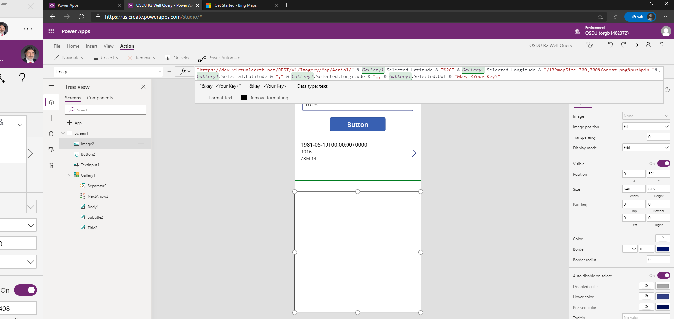
Task: Open Display mode Edit dropdown
Action: tap(646, 147)
